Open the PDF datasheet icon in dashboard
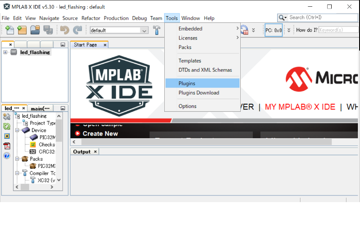The height and width of the screenshot is (247, 360). coord(7,146)
